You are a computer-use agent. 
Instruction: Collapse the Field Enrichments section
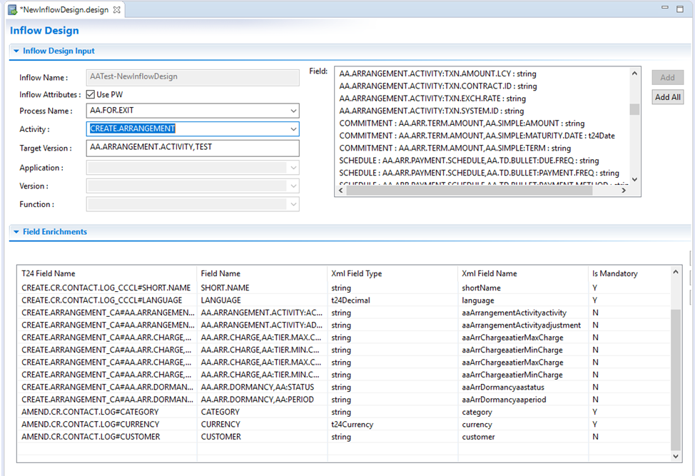pyautogui.click(x=16, y=232)
